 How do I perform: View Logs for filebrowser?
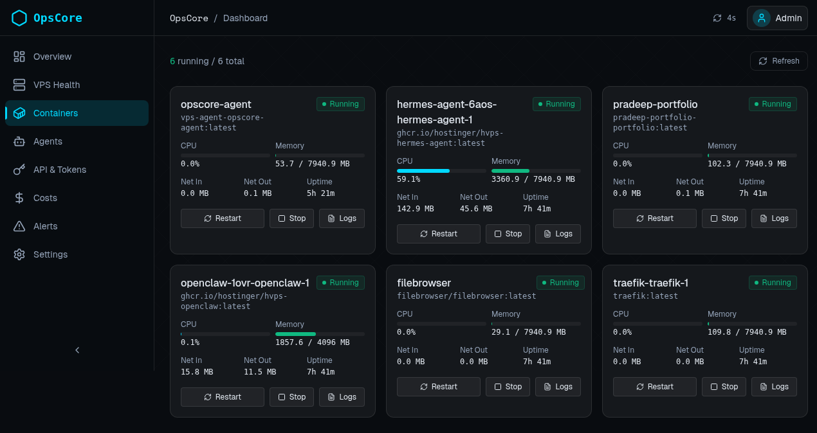pos(558,387)
